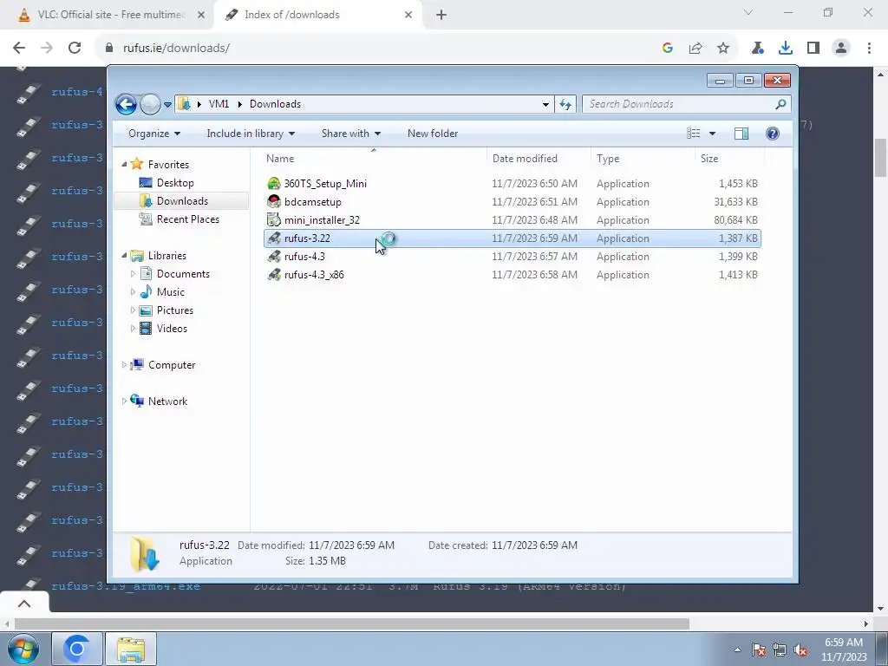
Task: Open address bar history dropdown
Action: click(x=545, y=104)
